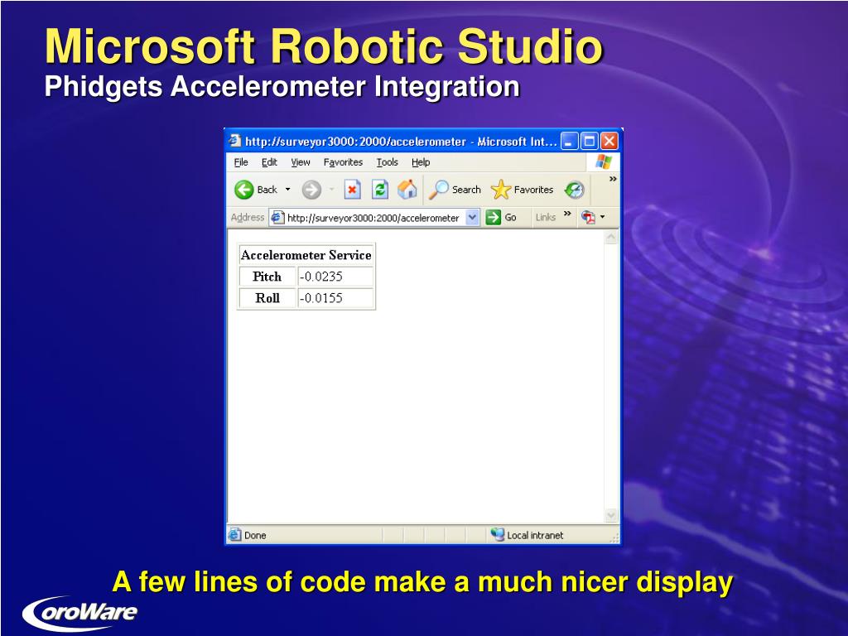
Task: Open the Tools menu
Action: point(387,162)
